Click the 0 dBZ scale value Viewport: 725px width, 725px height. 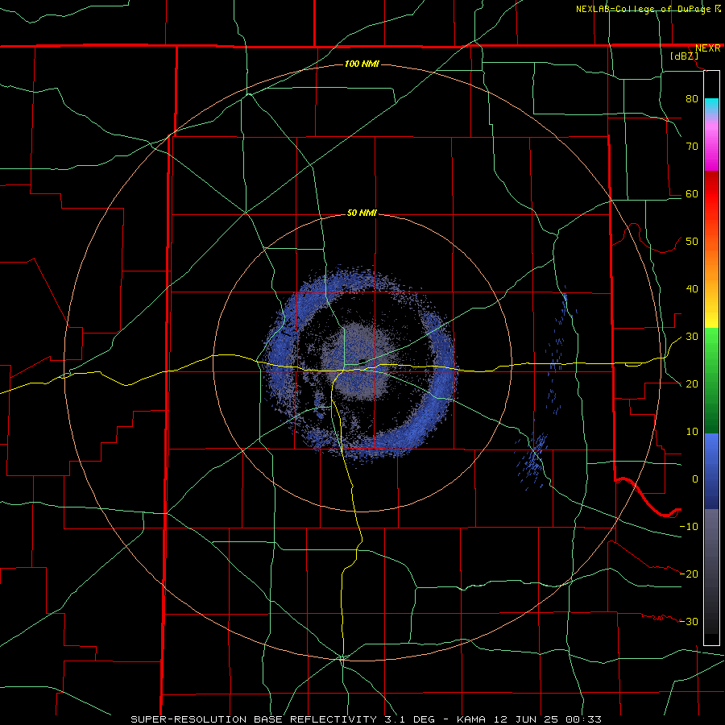pos(695,479)
